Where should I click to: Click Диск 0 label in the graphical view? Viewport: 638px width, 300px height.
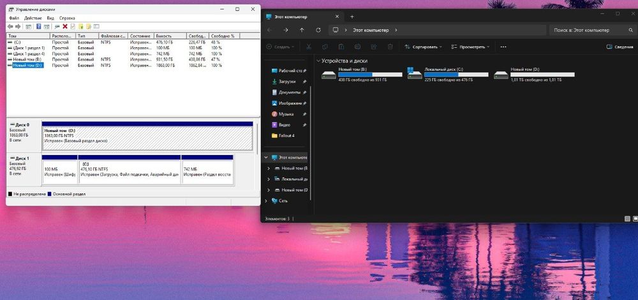point(22,125)
